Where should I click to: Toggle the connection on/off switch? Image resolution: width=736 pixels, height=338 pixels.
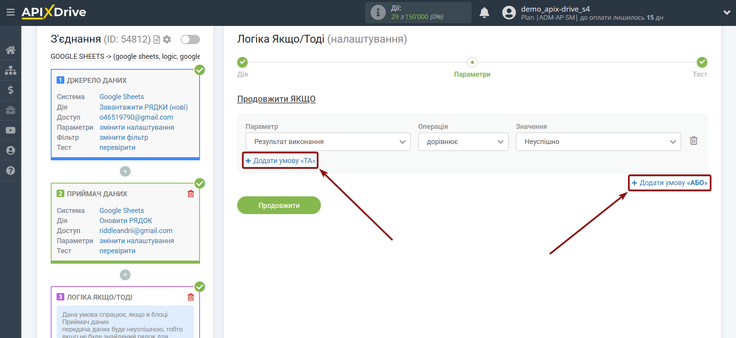coord(190,39)
